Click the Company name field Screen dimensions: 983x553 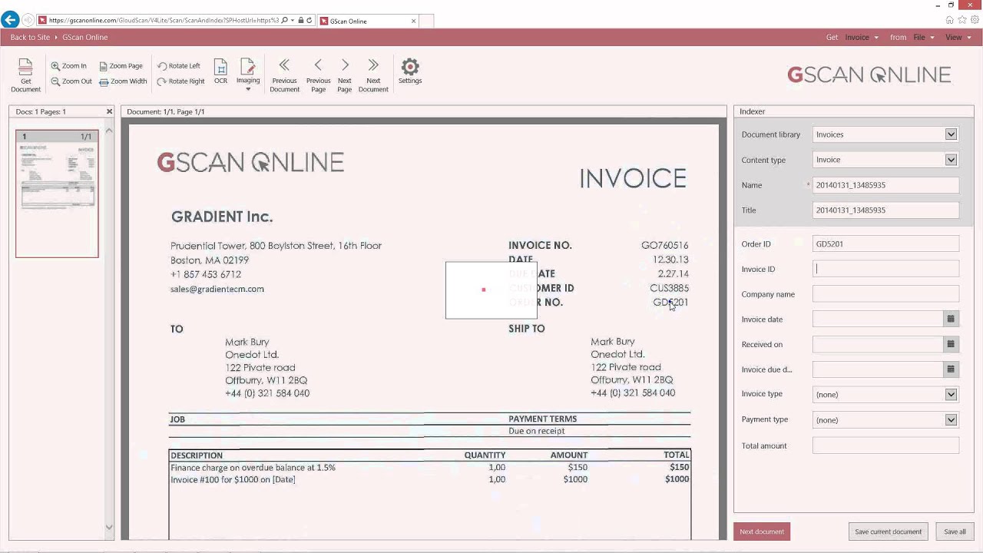pyautogui.click(x=885, y=294)
